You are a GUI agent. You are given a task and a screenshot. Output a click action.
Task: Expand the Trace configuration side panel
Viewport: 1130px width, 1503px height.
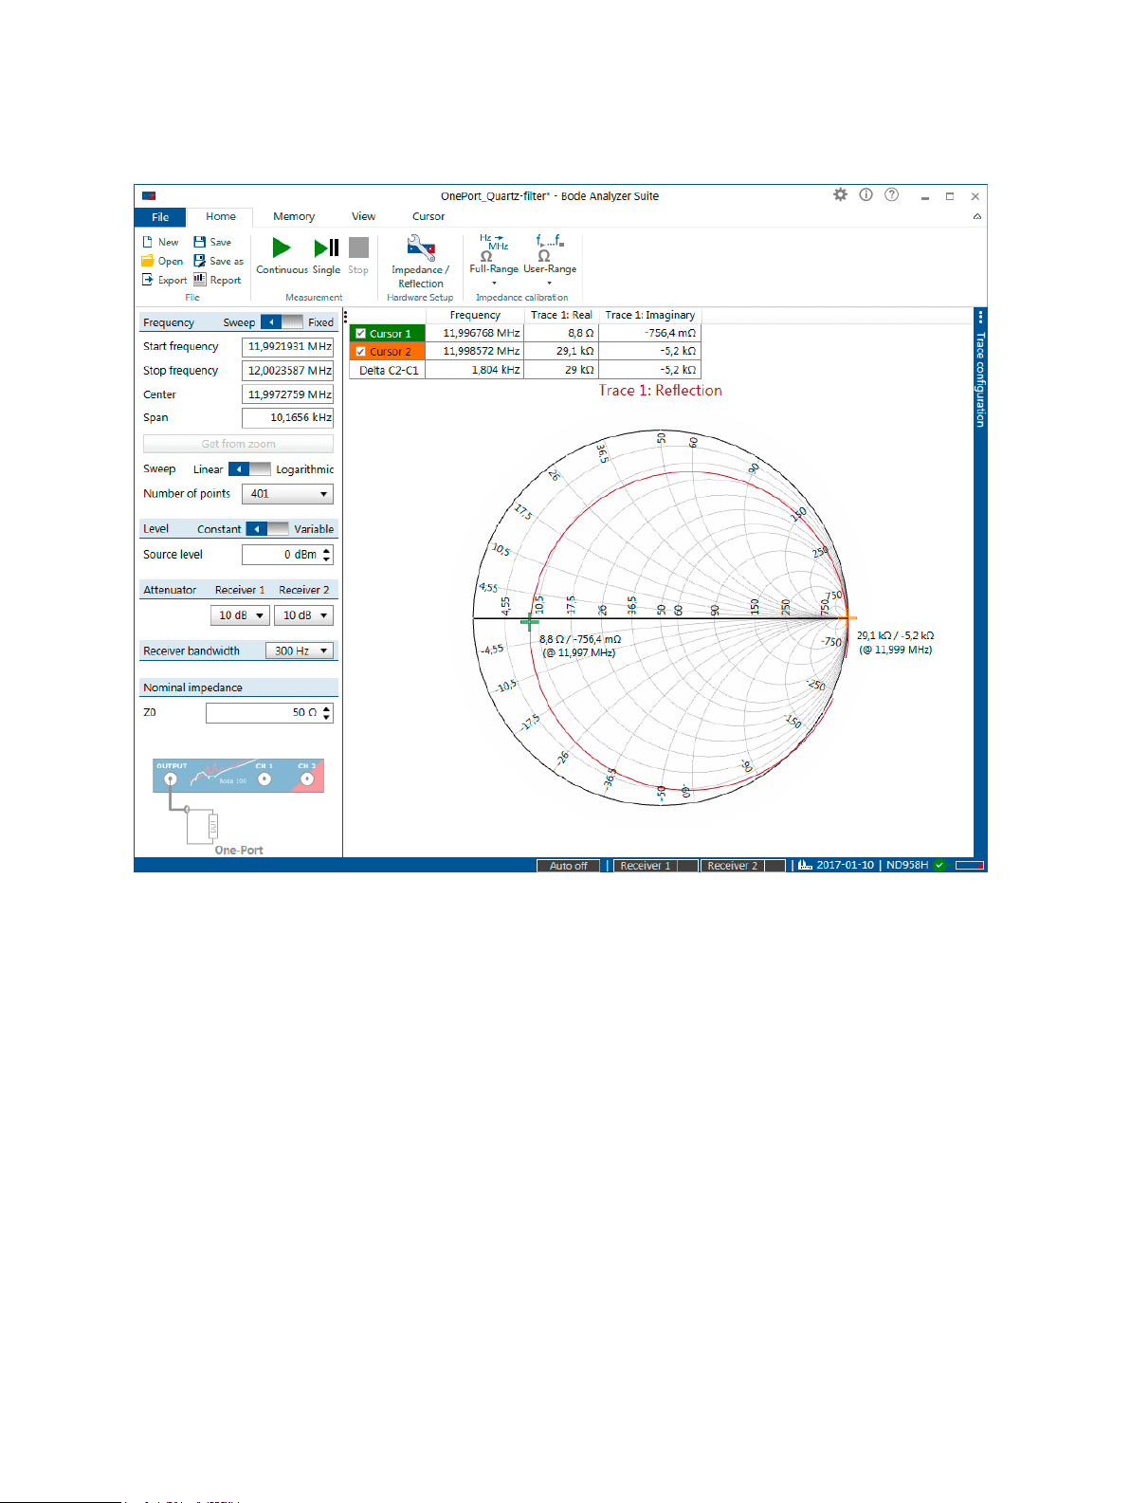tap(980, 379)
